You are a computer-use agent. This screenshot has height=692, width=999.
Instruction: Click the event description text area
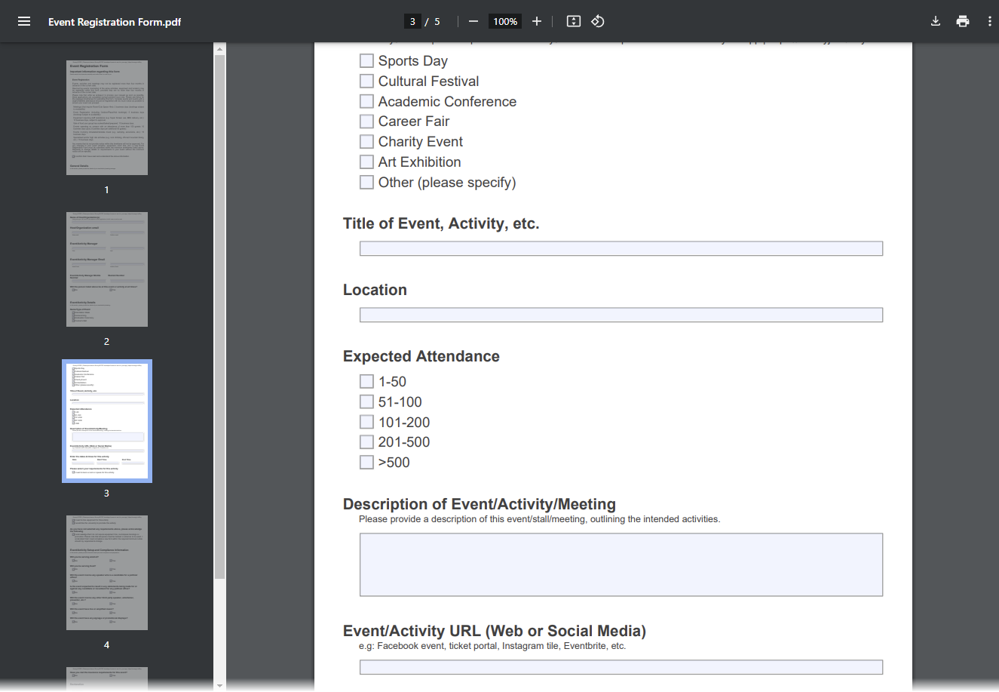(x=621, y=564)
